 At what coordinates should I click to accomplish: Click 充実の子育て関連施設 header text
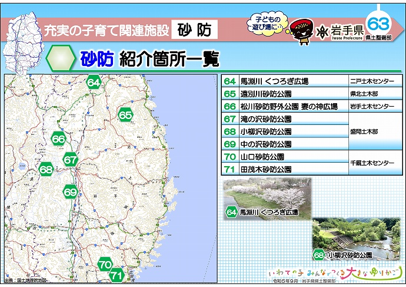[x=107, y=30]
